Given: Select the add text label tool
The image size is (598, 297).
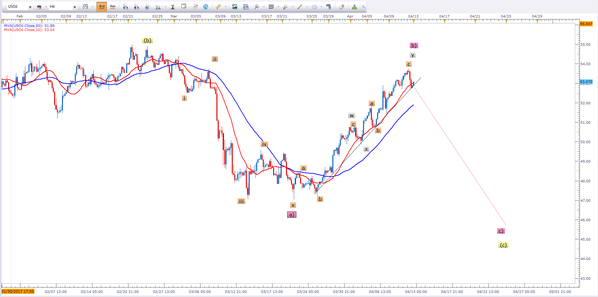Looking at the screenshot, I should [x=329, y=7].
